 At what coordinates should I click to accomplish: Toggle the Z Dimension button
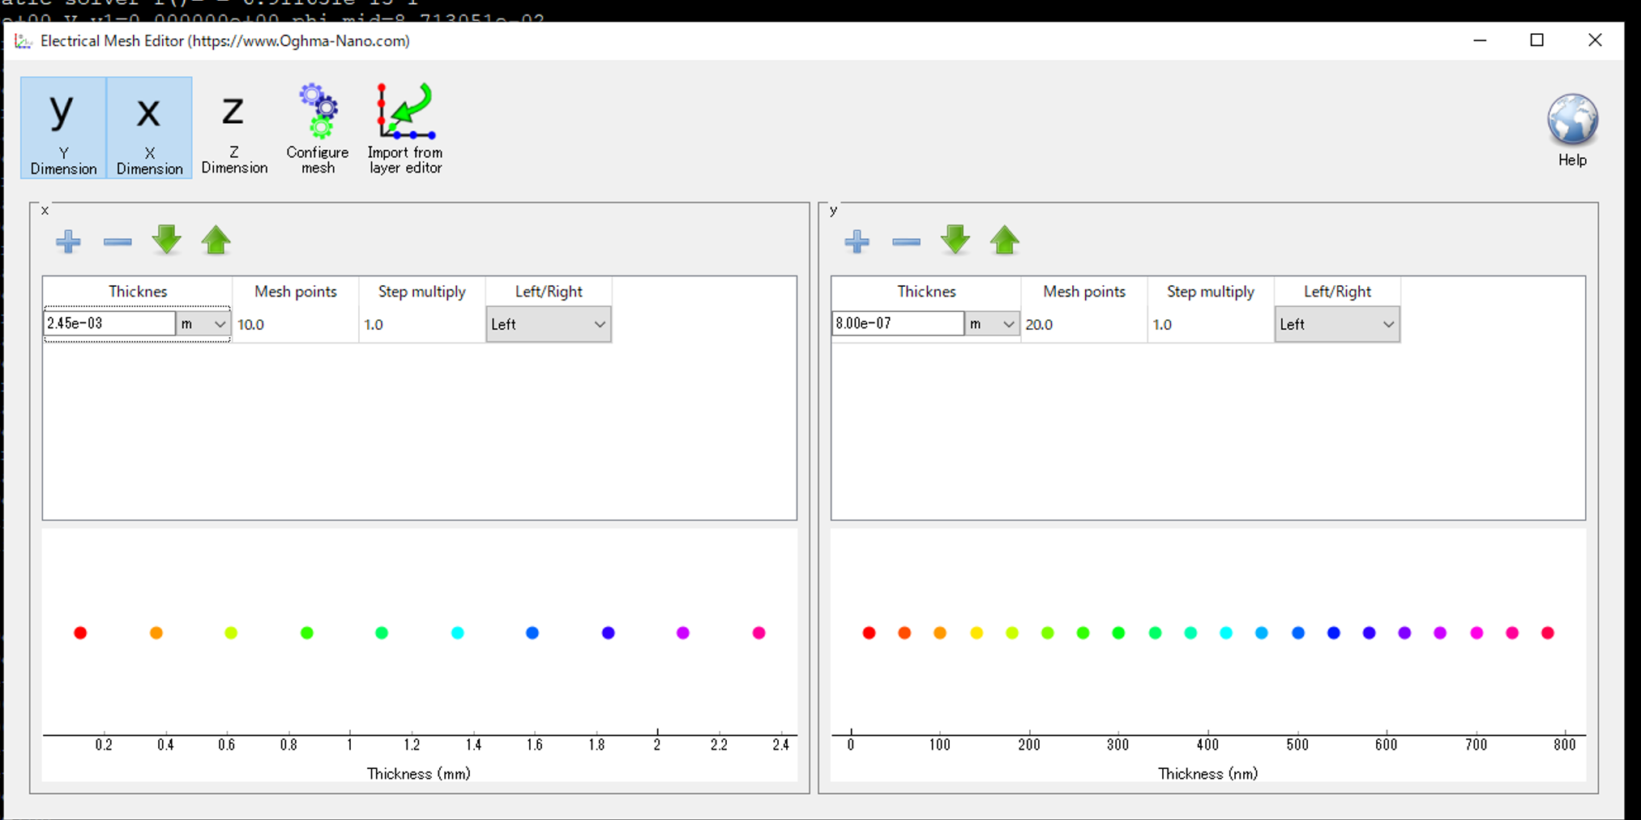click(x=234, y=128)
